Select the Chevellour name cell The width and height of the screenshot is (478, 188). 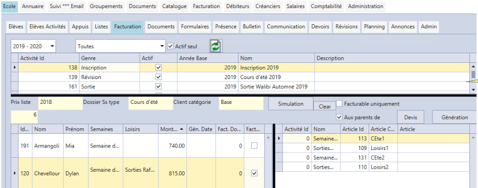point(48,173)
